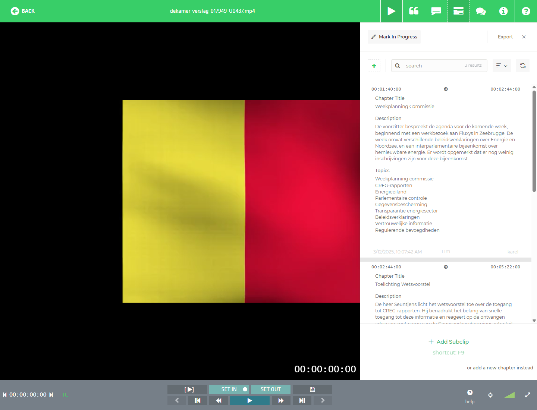537x410 pixels.
Task: Click chapter title Weekplanning Commissie
Action: [x=405, y=107]
